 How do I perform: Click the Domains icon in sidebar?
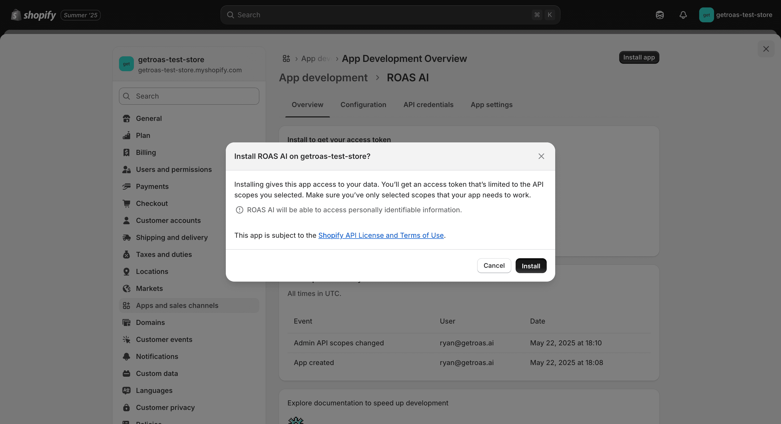click(126, 322)
